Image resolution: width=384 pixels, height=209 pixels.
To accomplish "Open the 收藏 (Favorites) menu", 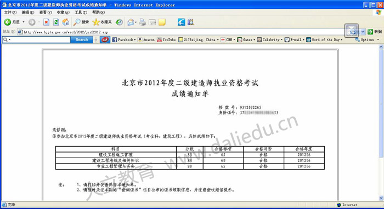I will [x=63, y=12].
